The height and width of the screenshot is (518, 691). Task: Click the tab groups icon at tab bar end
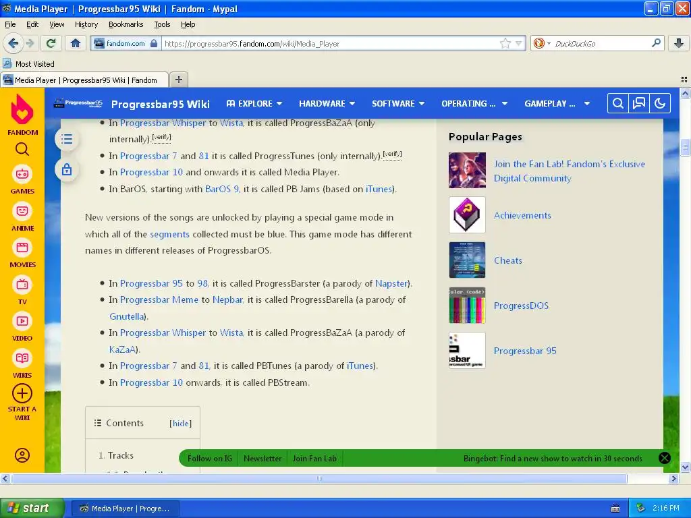[684, 80]
